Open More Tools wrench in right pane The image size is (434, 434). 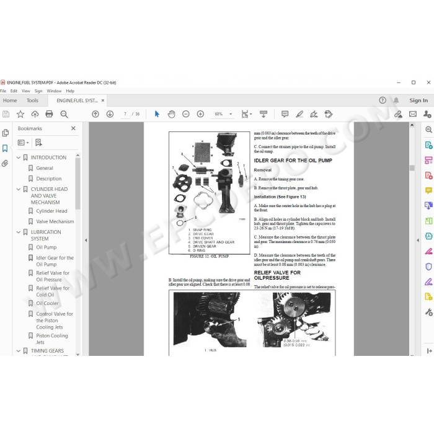tap(428, 312)
